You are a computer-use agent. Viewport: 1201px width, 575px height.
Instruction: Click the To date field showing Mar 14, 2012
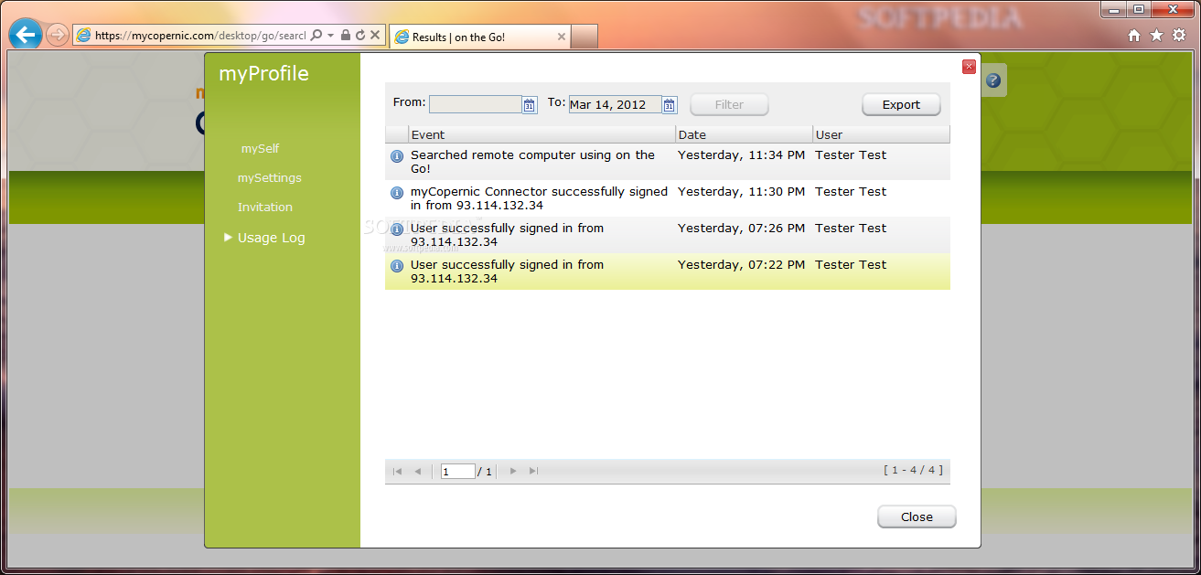(615, 104)
